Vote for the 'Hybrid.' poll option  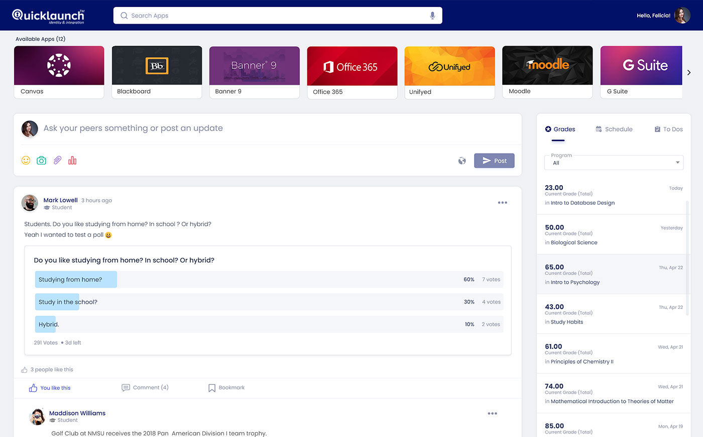(x=269, y=324)
